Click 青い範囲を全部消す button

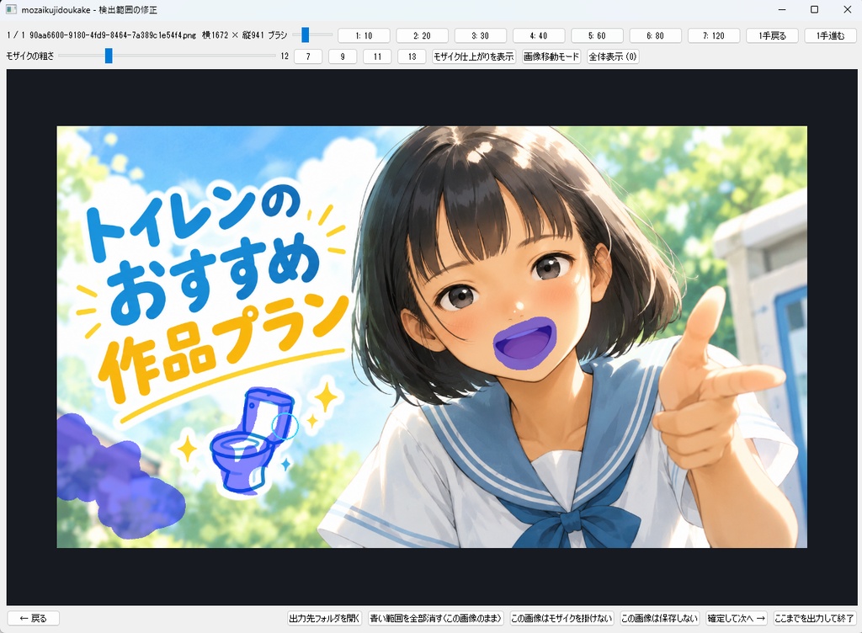pyautogui.click(x=435, y=618)
